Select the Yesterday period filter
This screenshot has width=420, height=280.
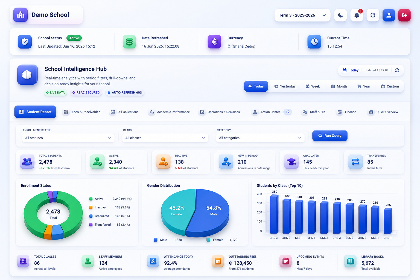point(285,86)
